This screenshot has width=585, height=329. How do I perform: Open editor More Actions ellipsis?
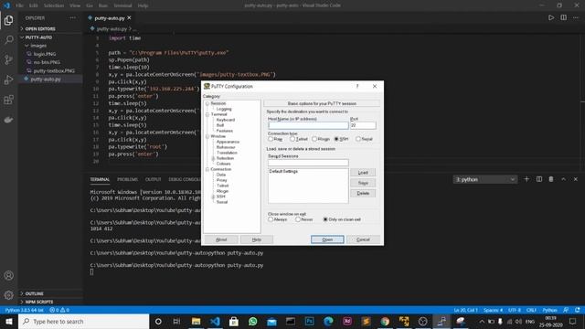tap(576, 17)
